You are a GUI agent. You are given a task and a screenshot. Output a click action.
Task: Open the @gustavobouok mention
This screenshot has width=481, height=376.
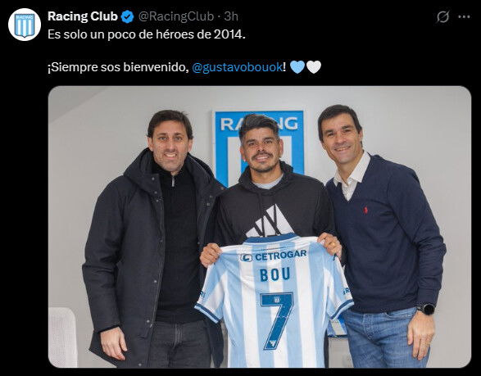pos(237,67)
